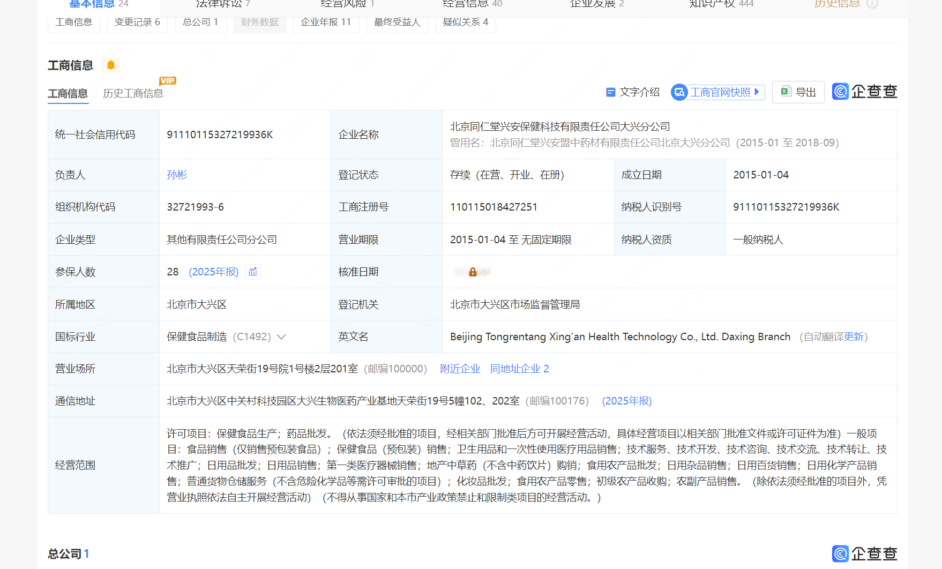
Task: Click the VIP lock icon in 核准日期 row
Action: (x=473, y=272)
